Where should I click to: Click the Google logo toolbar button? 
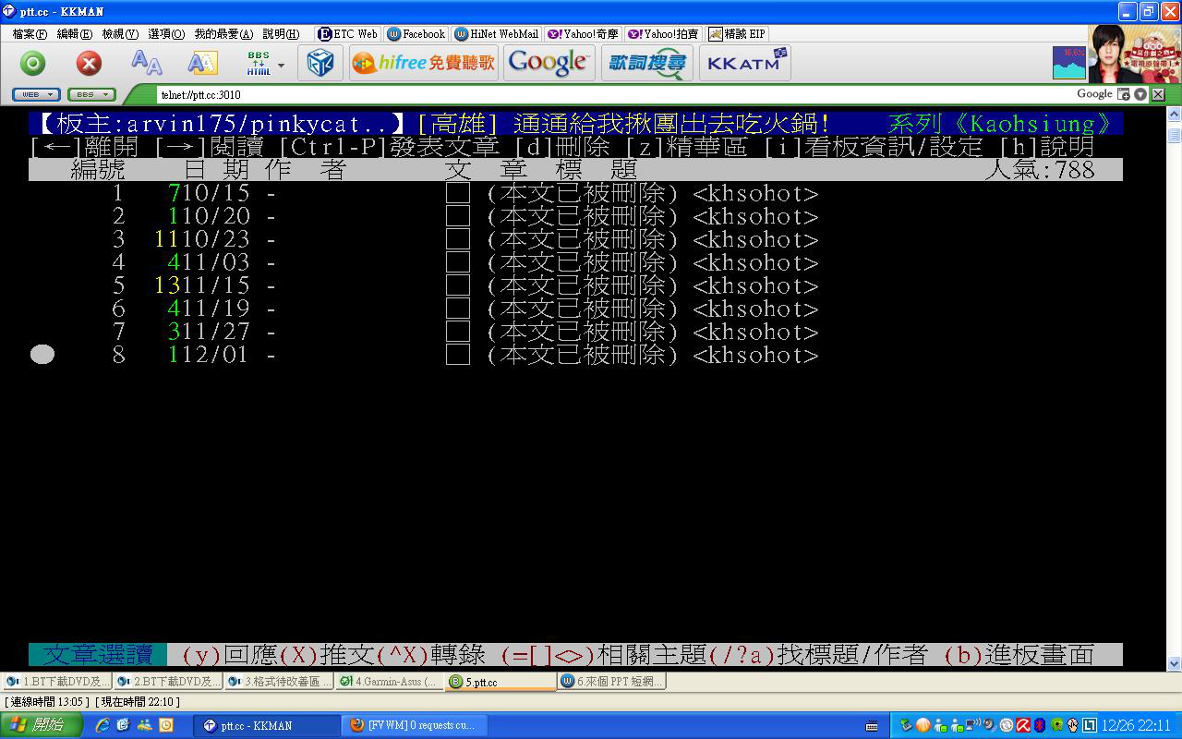[549, 63]
